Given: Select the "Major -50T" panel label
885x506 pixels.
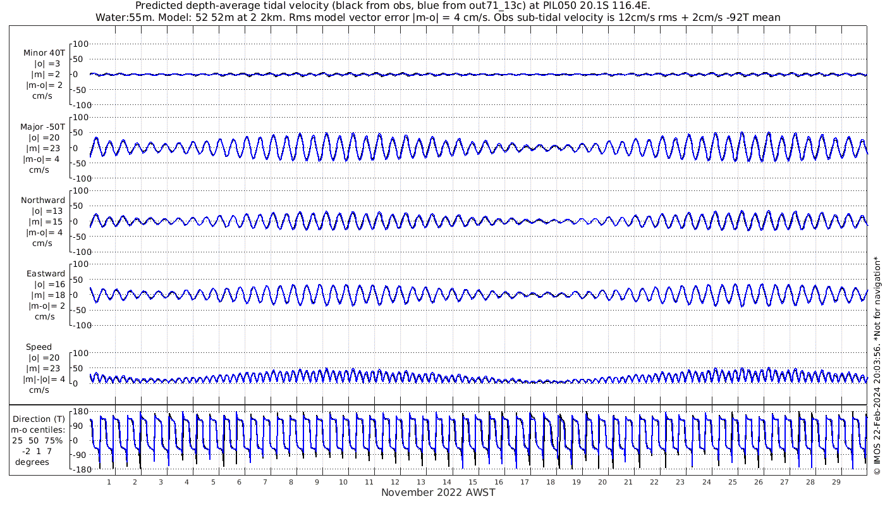Looking at the screenshot, I should (42, 126).
